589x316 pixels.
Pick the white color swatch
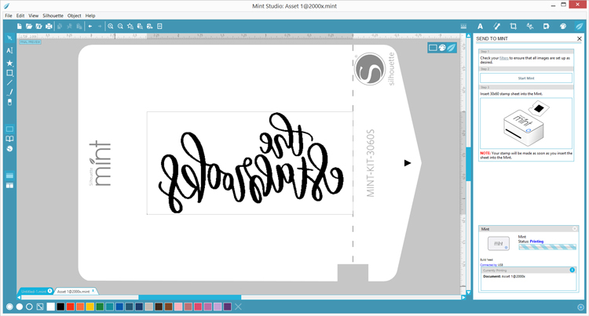point(51,307)
